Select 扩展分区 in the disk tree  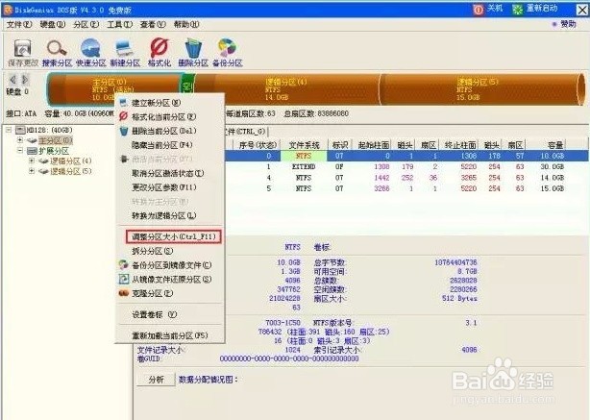(x=54, y=151)
